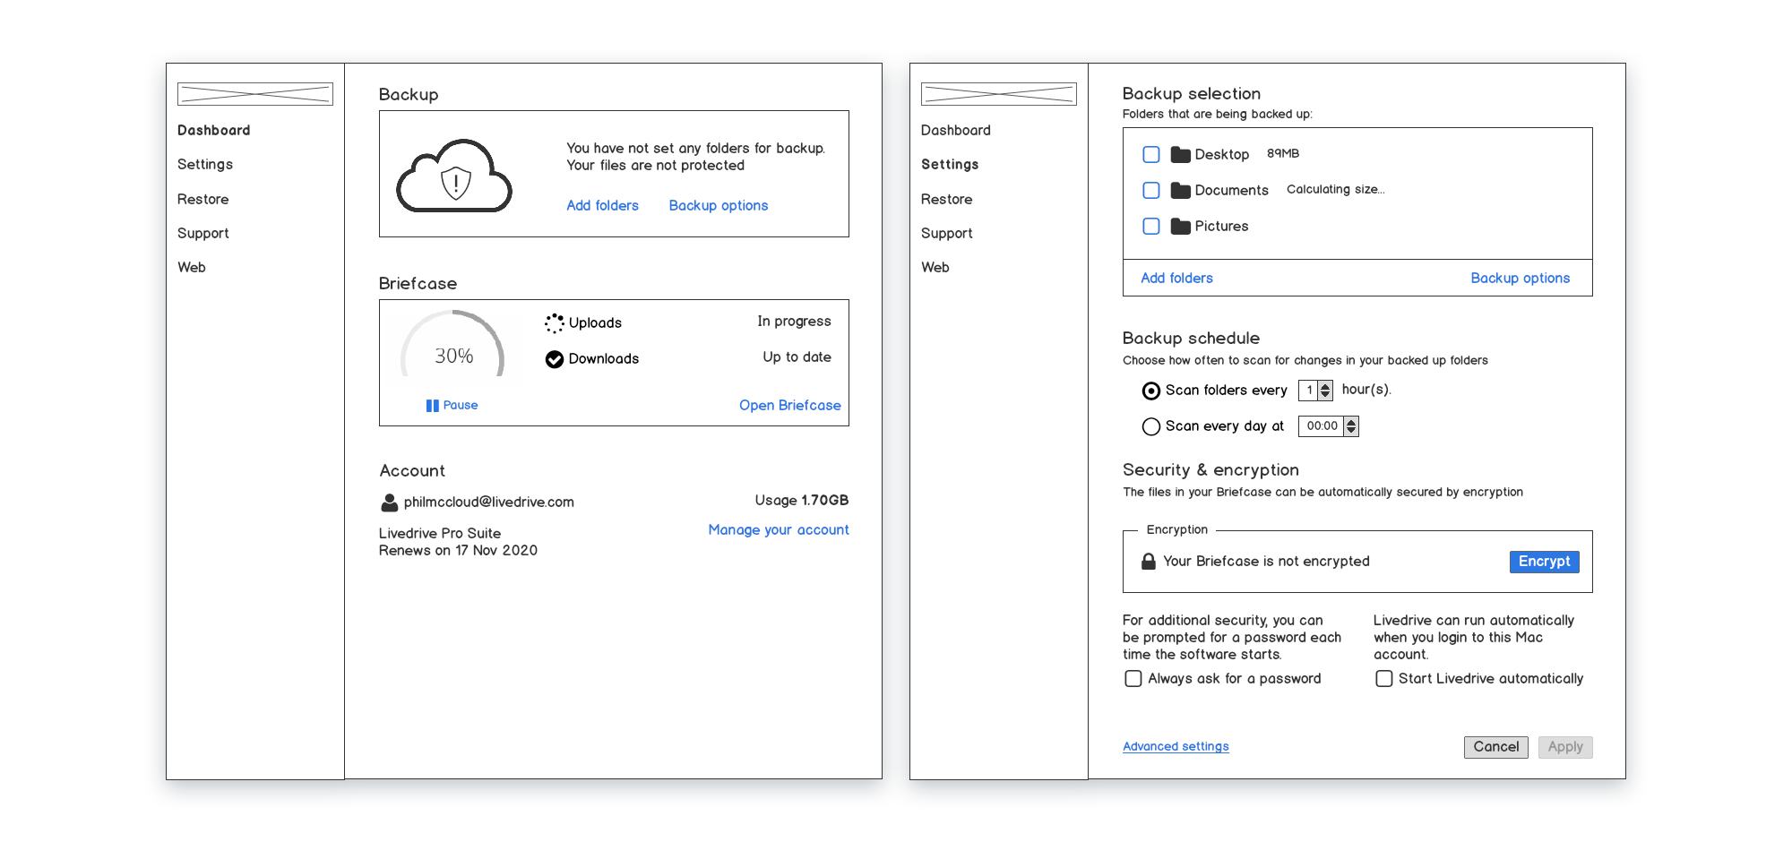Click the cloud shield warning icon

pos(454,176)
